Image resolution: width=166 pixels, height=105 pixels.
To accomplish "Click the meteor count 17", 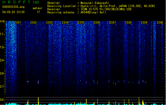I will 38,12.
